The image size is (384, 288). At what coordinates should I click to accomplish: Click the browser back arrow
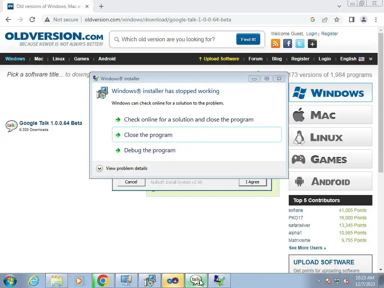coord(8,19)
